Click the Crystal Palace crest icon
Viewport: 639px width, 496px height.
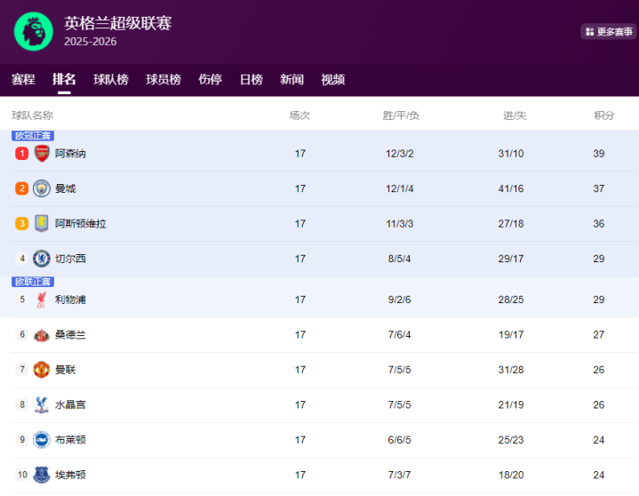[42, 404]
